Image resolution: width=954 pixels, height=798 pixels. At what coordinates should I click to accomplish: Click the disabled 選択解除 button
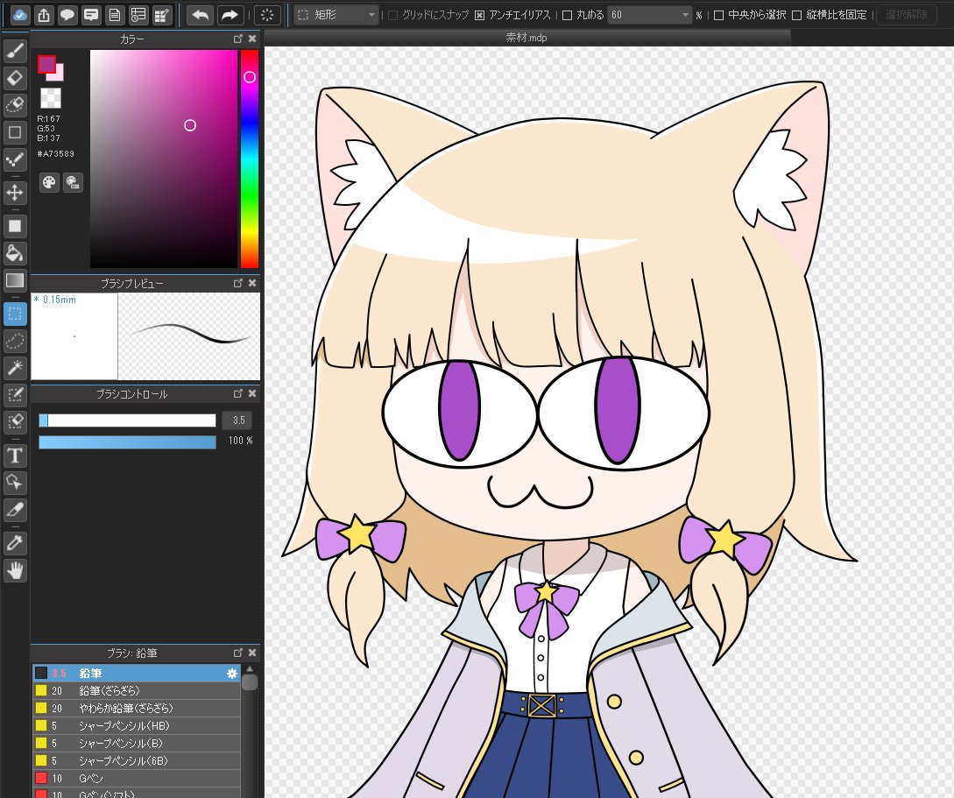[x=906, y=15]
